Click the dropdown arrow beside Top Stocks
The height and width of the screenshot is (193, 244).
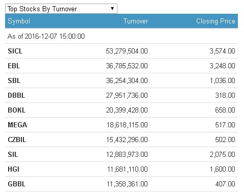coord(112,9)
